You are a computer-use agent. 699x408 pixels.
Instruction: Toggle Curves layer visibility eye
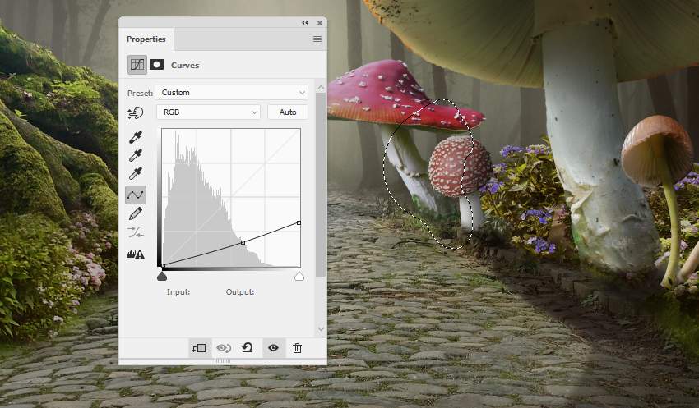click(273, 348)
